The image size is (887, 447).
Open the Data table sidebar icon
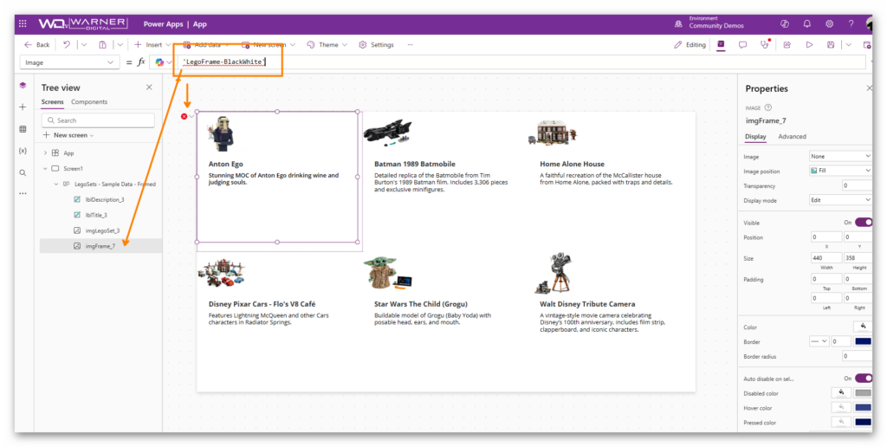[23, 129]
